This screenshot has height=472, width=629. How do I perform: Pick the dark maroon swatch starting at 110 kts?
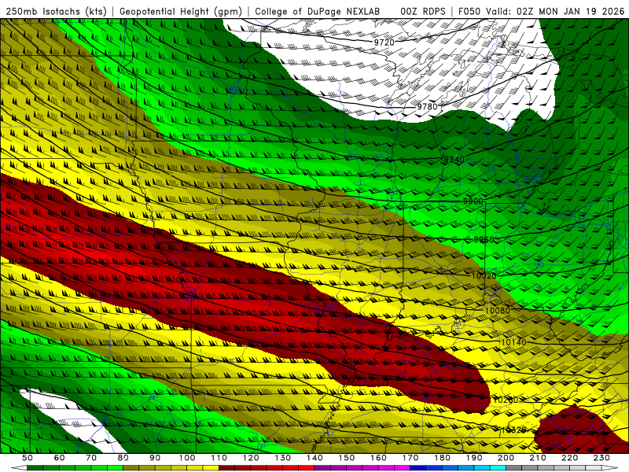point(226,467)
